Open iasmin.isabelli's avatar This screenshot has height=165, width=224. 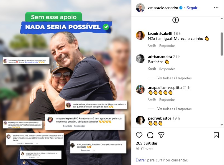pyautogui.click(x=140, y=35)
